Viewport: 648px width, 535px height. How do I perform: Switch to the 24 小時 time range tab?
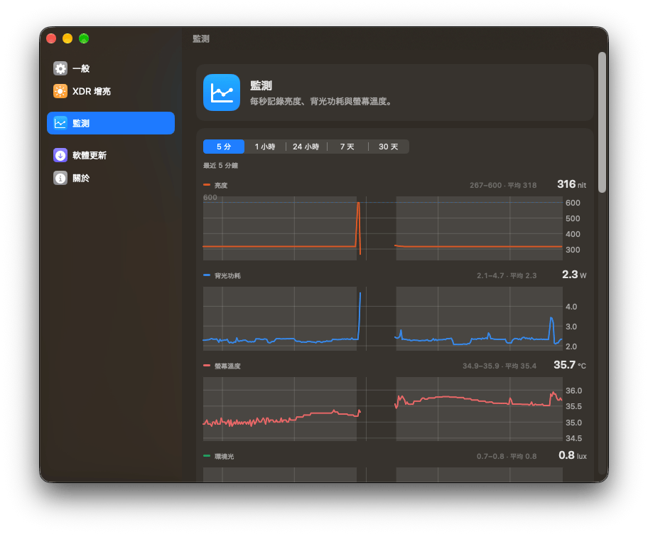coord(306,147)
